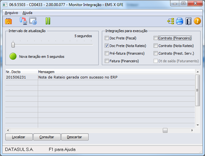Viewport: 205px width, 156px height.
Task: Pause monitoring with the green pause button
Action: point(48,21)
